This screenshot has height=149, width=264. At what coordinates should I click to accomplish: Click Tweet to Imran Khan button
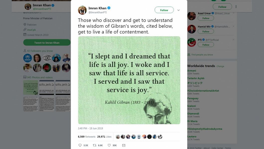click(x=47, y=43)
